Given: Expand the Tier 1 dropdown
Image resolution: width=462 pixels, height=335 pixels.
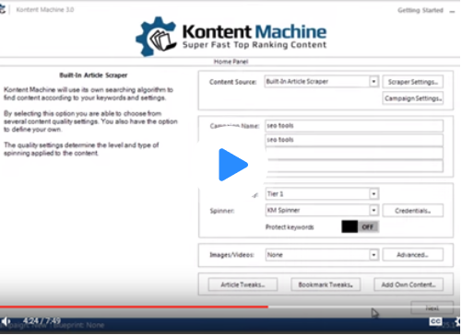Looking at the screenshot, I should tap(322, 194).
